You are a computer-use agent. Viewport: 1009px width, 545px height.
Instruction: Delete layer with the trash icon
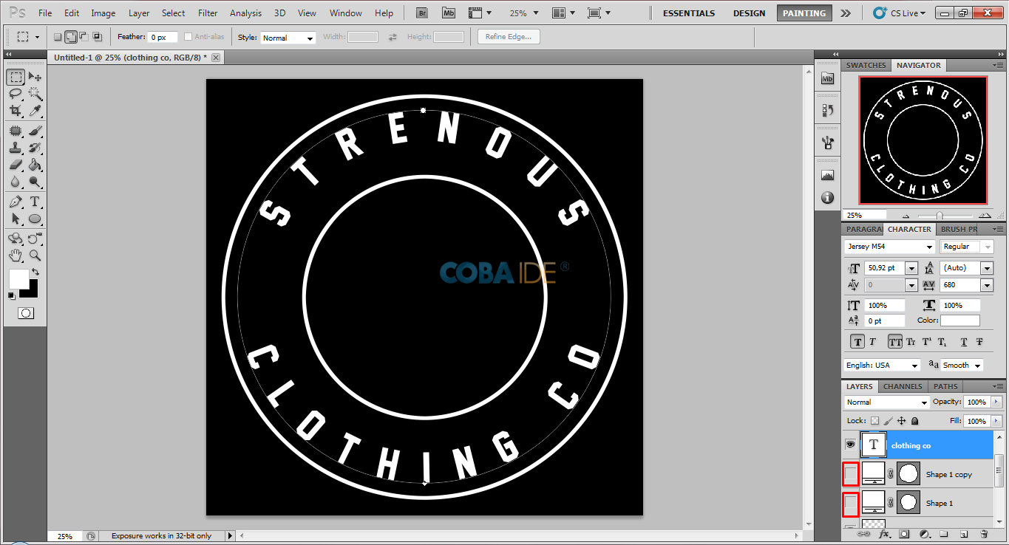(984, 533)
